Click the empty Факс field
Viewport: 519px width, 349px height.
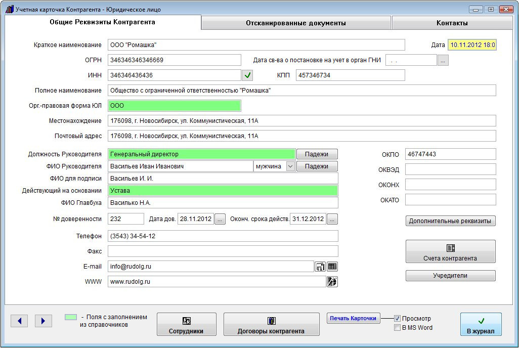[x=223, y=251]
